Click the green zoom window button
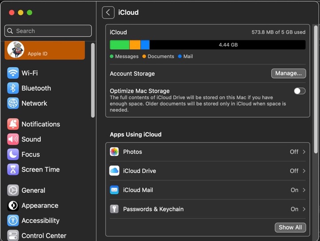Screen dimensions: 320x241 pyautogui.click(x=30, y=13)
